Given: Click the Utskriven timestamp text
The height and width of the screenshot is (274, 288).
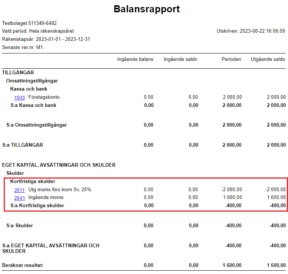Looking at the screenshot, I should pyautogui.click(x=251, y=31).
